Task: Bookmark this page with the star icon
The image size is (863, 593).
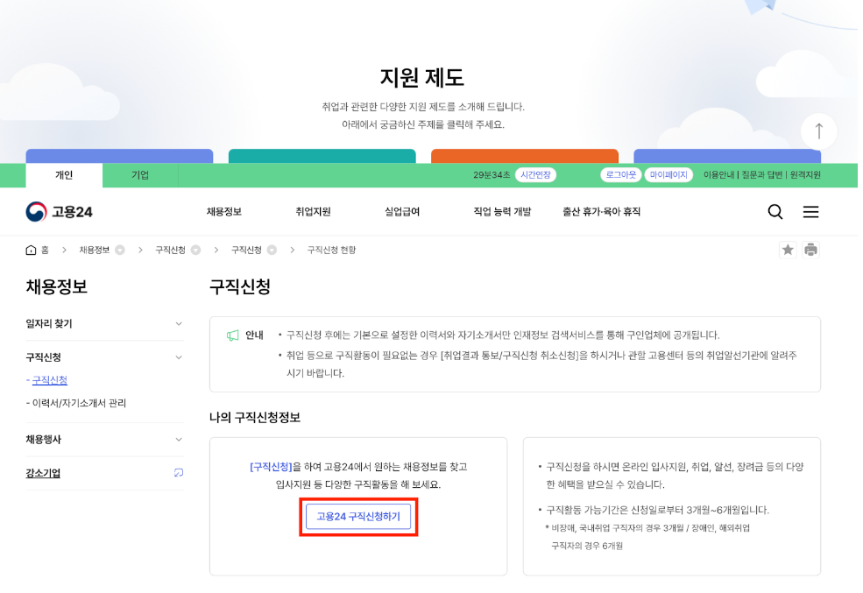Action: [x=788, y=249]
